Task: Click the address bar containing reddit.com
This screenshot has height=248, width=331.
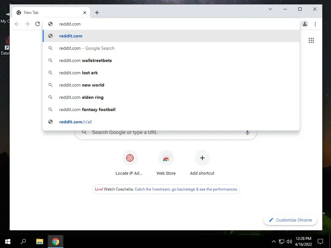Action: click(171, 24)
